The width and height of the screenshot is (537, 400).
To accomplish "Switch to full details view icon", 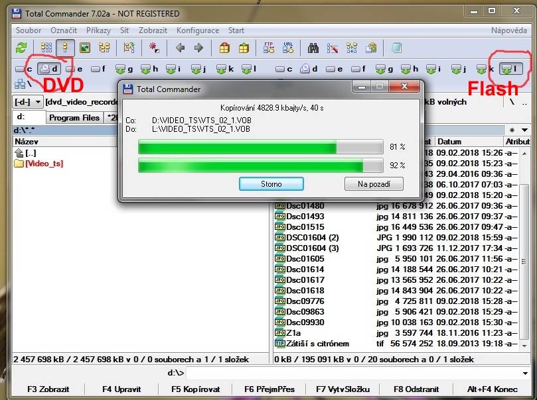I will (x=65, y=48).
